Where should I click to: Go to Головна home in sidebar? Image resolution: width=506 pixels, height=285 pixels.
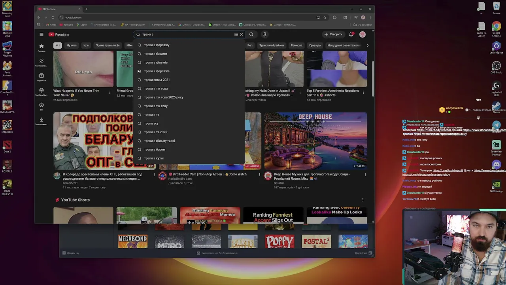[41, 48]
